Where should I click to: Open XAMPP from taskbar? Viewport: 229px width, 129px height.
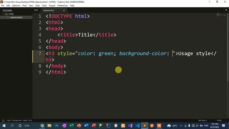123,126
